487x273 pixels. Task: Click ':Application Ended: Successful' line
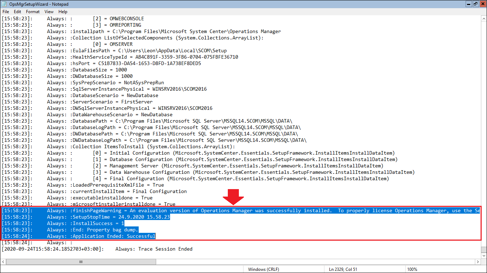(x=78, y=236)
